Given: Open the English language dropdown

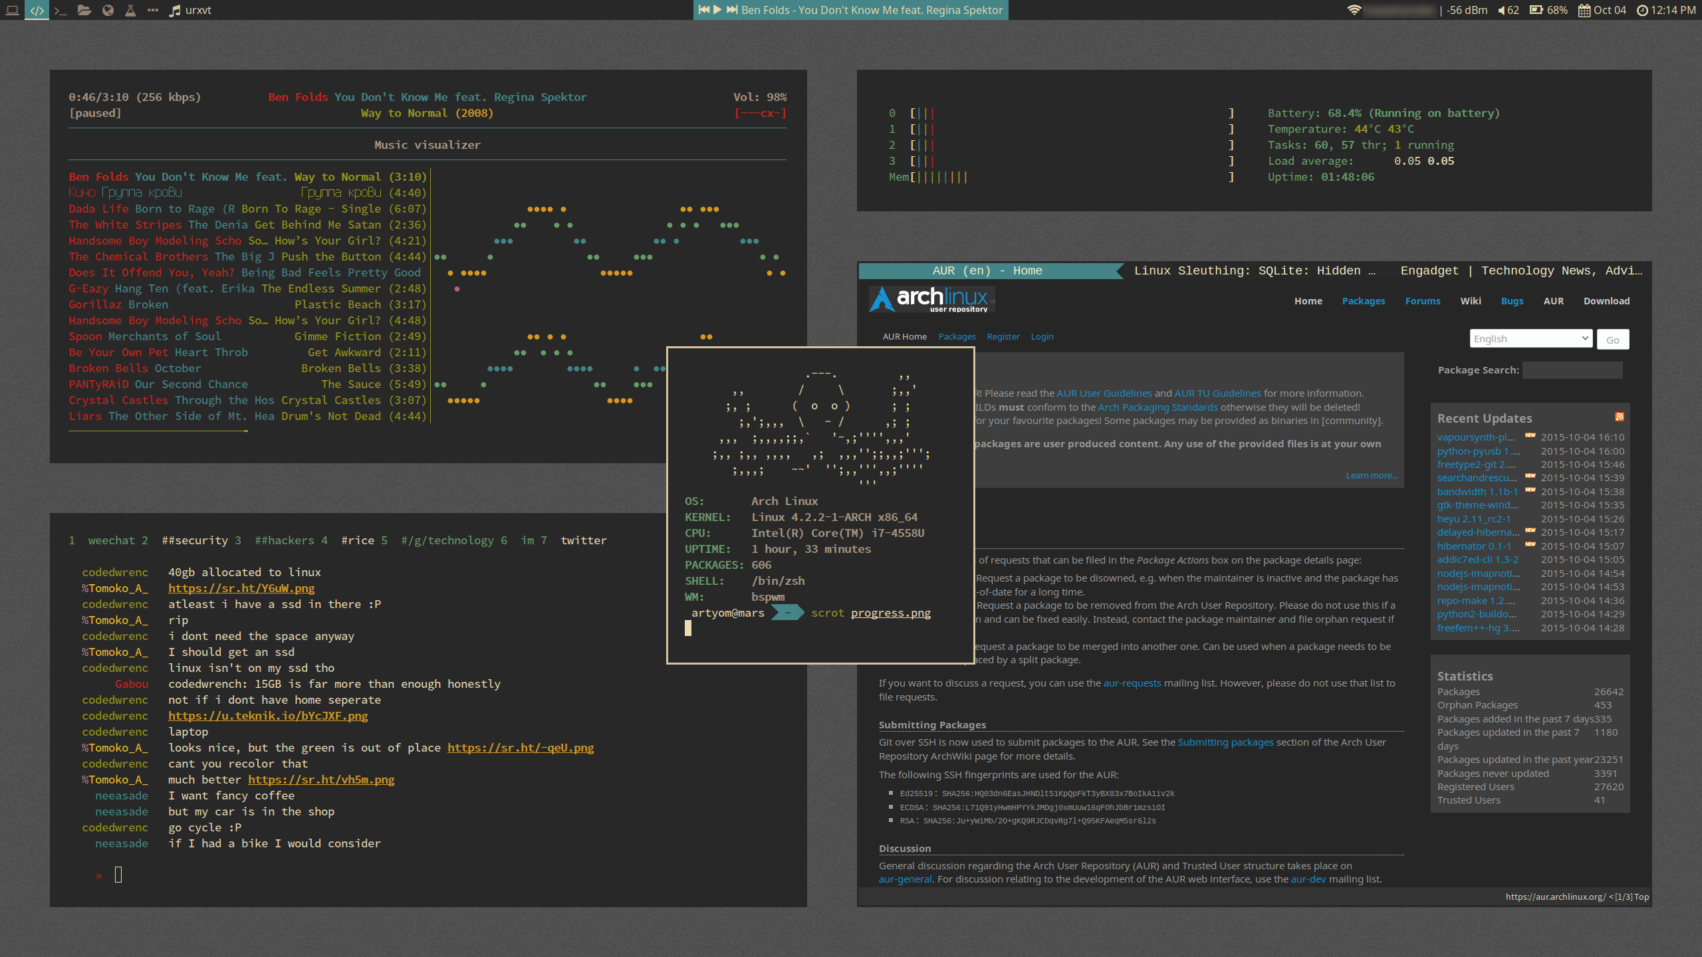Looking at the screenshot, I should 1530,339.
